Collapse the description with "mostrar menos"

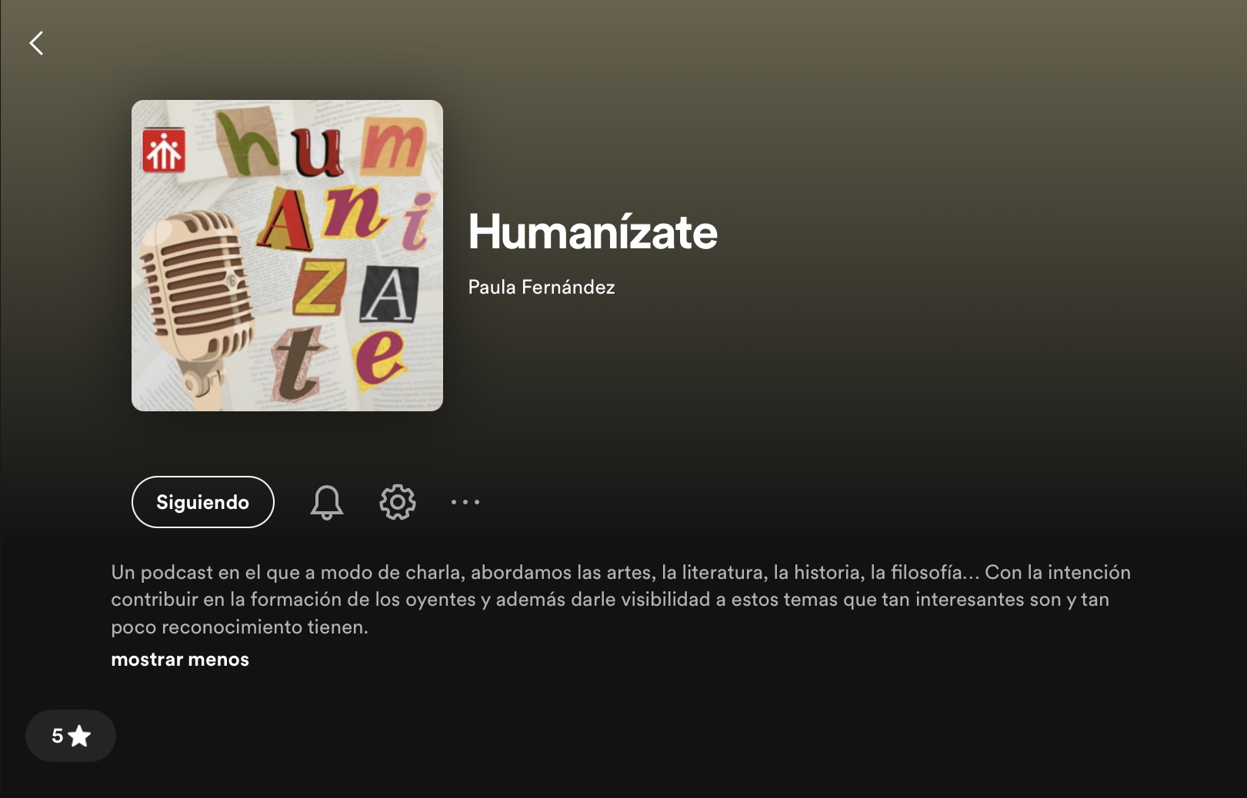[x=180, y=660]
